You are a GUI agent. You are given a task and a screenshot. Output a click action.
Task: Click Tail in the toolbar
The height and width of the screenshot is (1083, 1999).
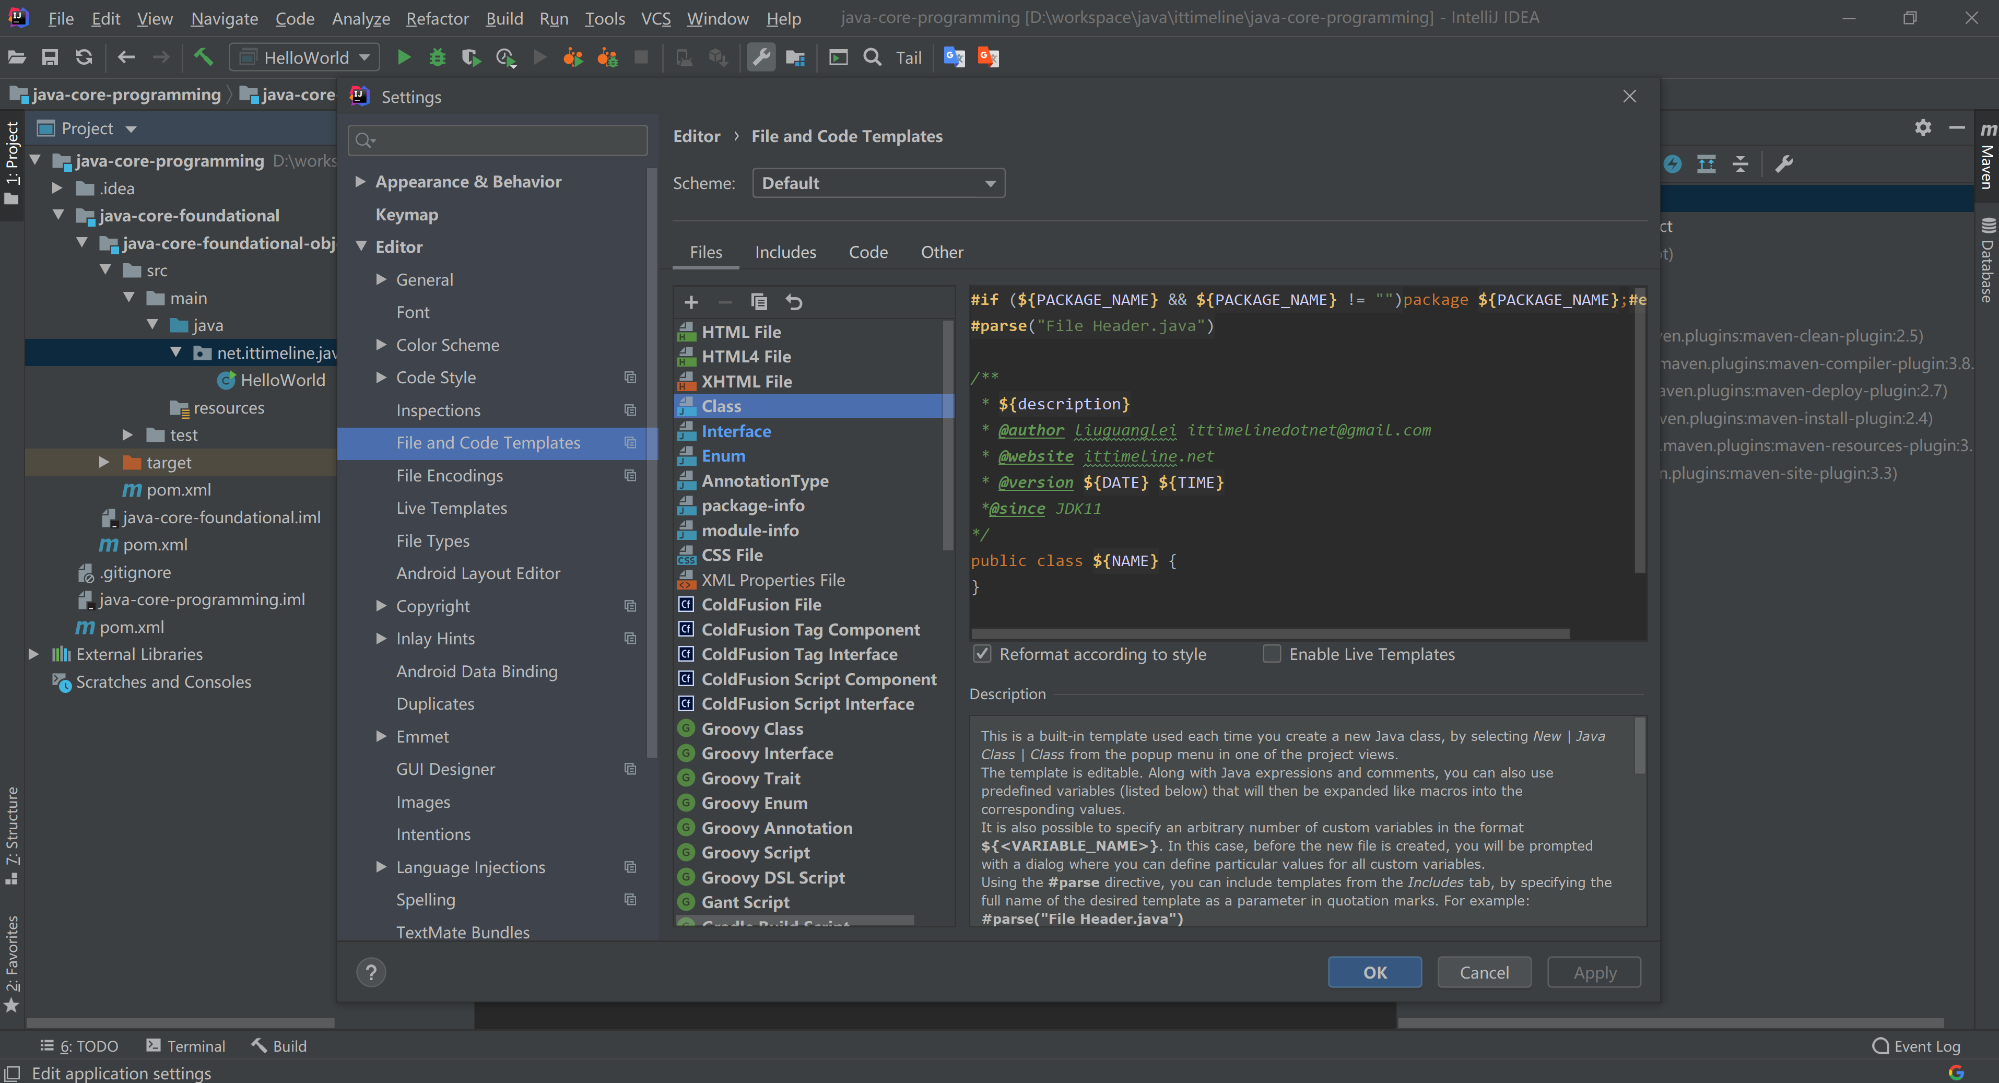[908, 57]
